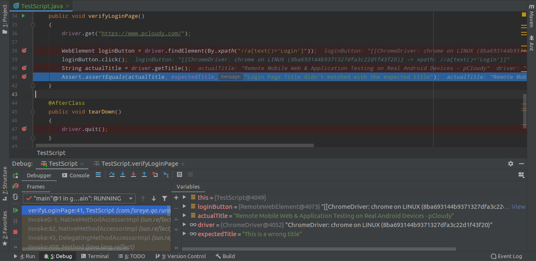Open the TestScript.verifyLoginPage debug tab
Image resolution: width=536 pixels, height=261 pixels.
pyautogui.click(x=139, y=164)
